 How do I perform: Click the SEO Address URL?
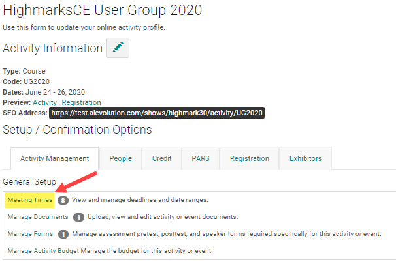[156, 113]
